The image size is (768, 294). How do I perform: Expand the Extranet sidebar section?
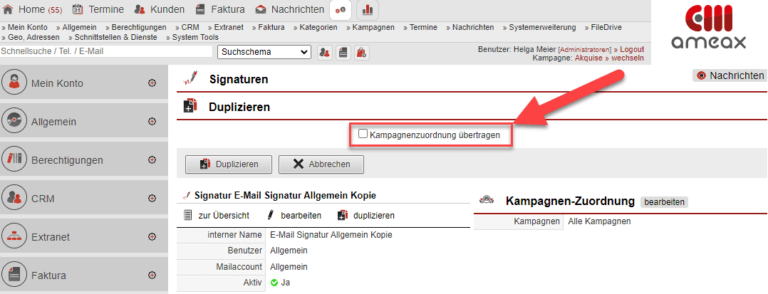(x=151, y=236)
